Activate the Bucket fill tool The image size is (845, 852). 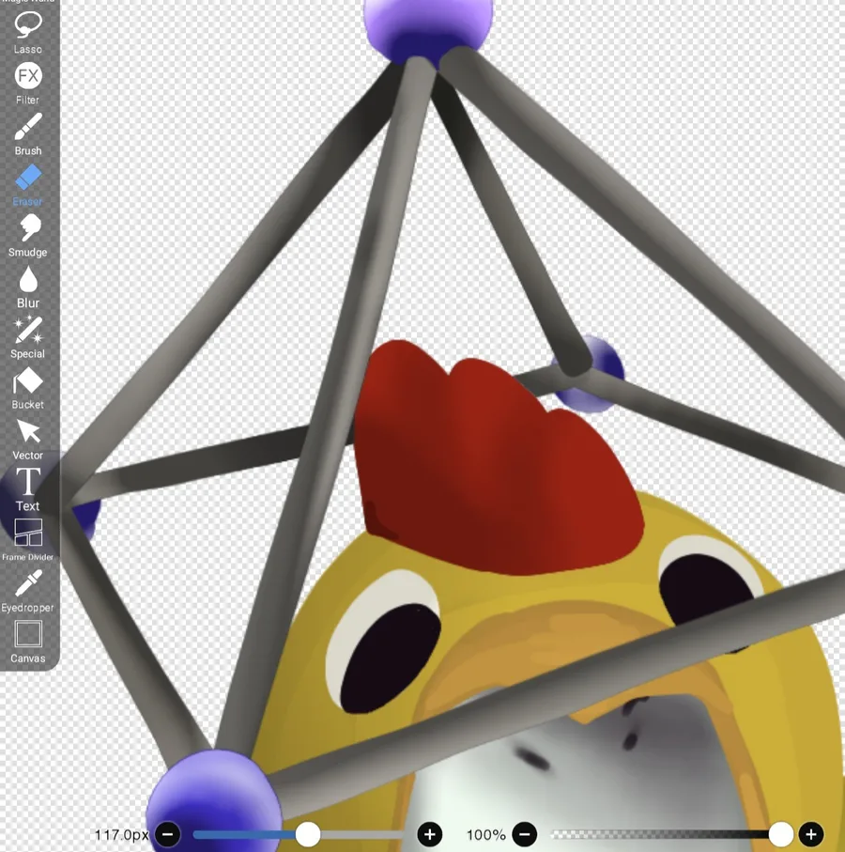27,388
